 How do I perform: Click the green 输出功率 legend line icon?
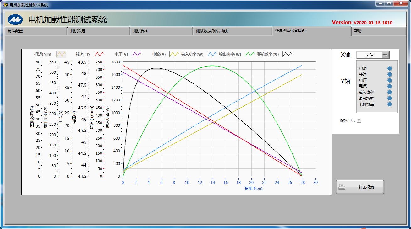tap(249, 54)
